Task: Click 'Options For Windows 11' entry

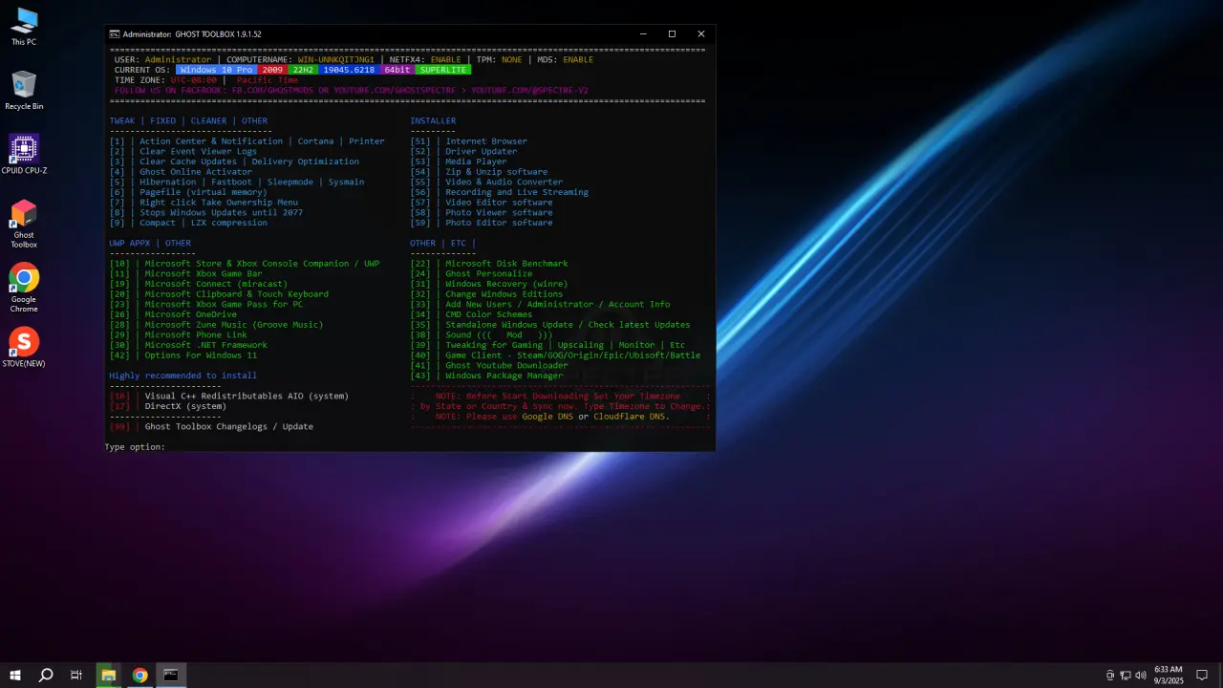Action: pyautogui.click(x=182, y=355)
